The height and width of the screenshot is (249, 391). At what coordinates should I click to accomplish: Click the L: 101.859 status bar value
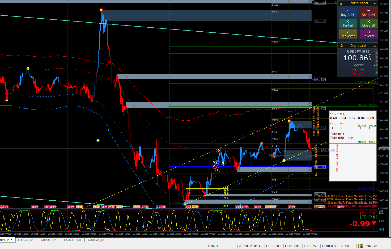[311, 246]
